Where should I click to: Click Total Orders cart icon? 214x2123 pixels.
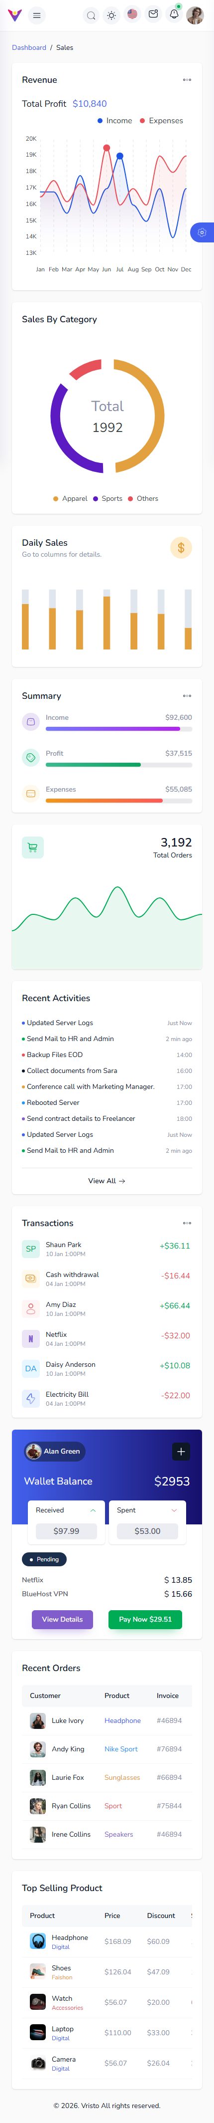(x=33, y=847)
